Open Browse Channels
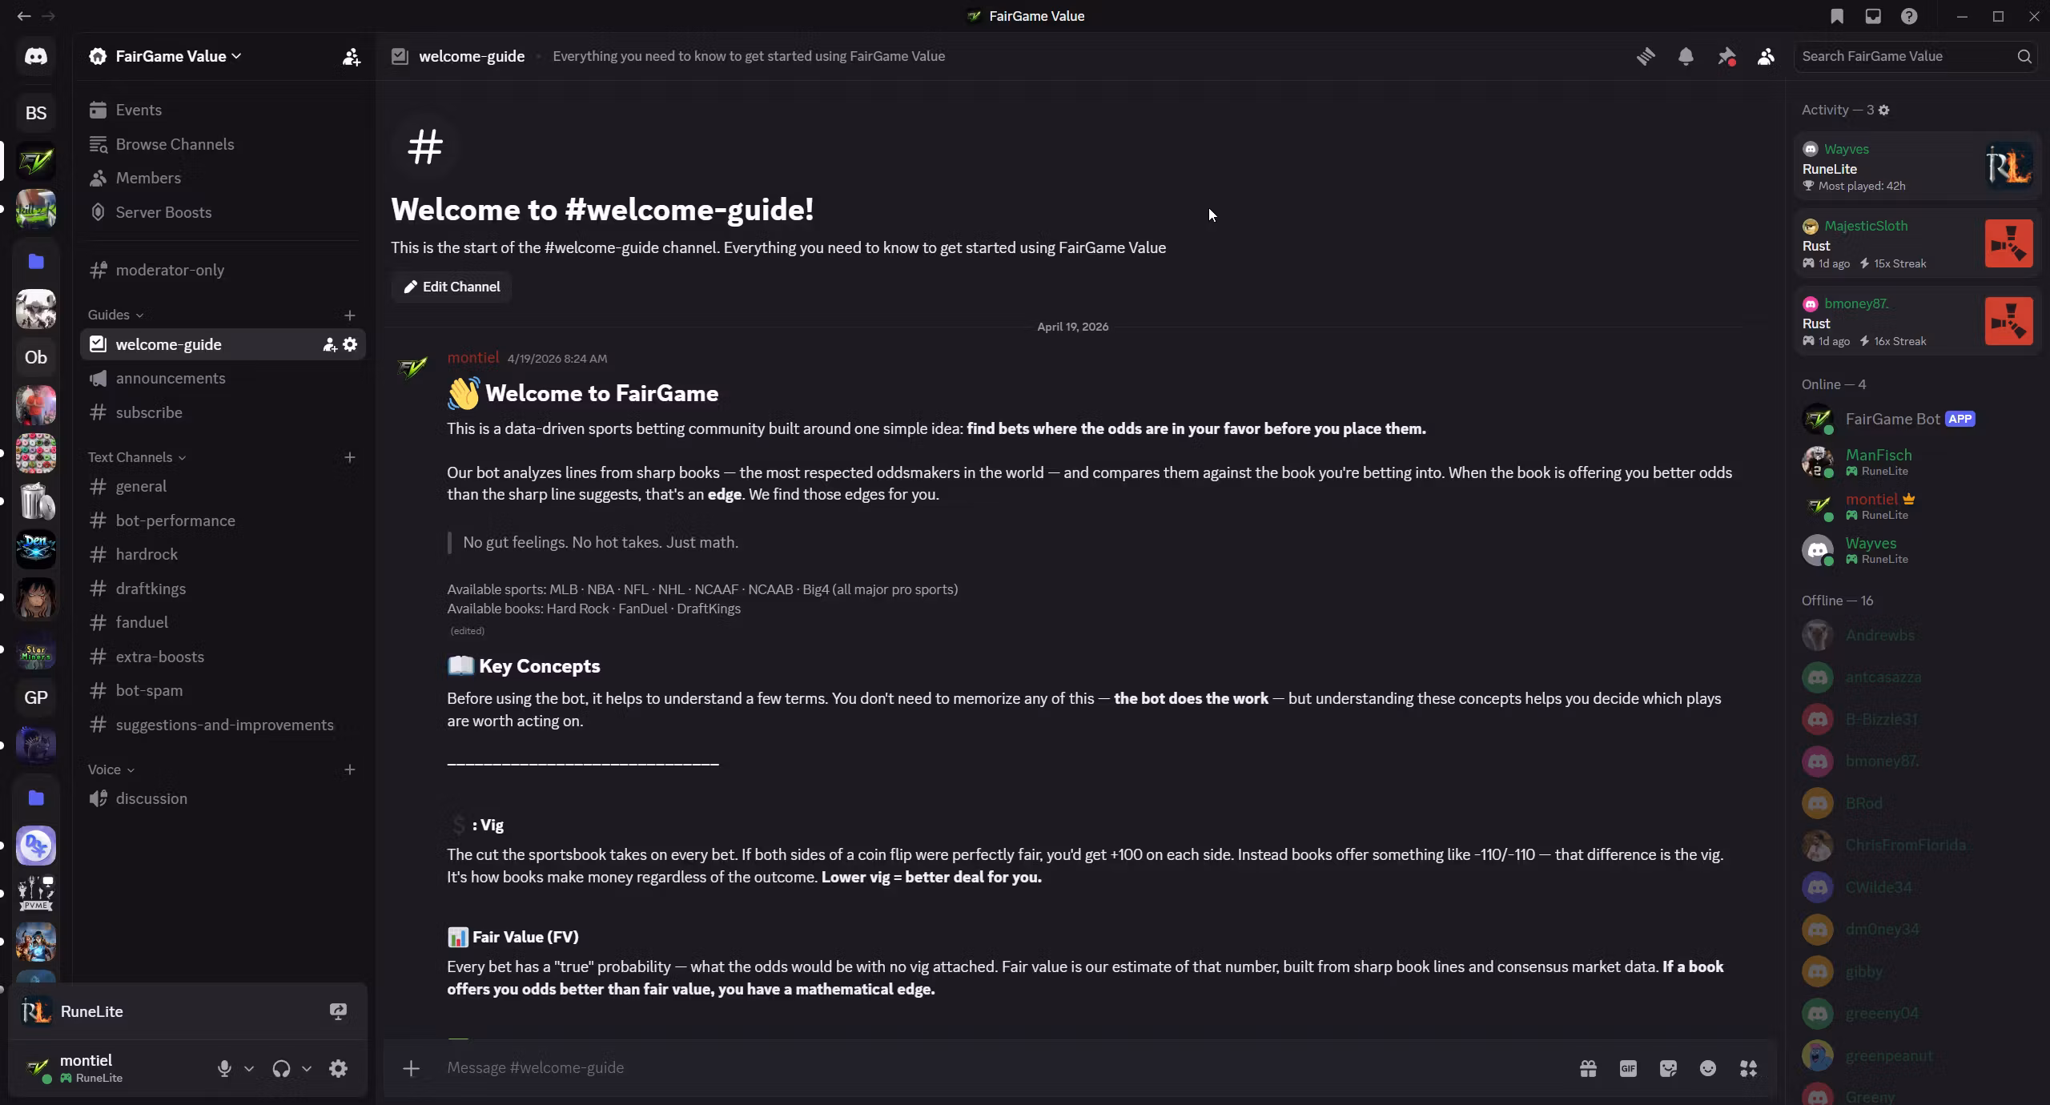2050x1105 pixels. point(223,144)
